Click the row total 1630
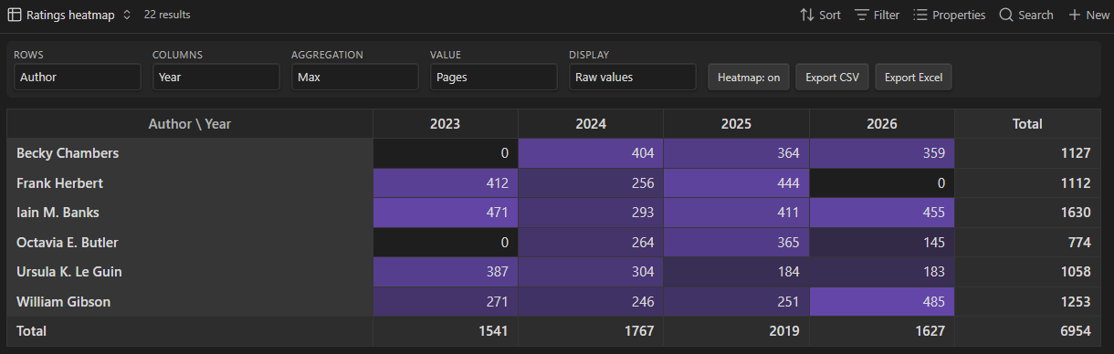Image resolution: width=1114 pixels, height=354 pixels. point(1027,213)
